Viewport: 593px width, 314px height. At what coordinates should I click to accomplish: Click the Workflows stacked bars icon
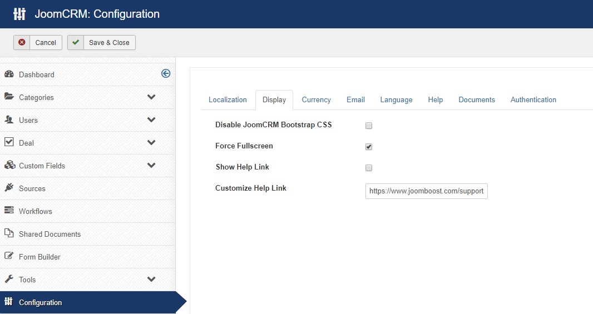pyautogui.click(x=9, y=211)
